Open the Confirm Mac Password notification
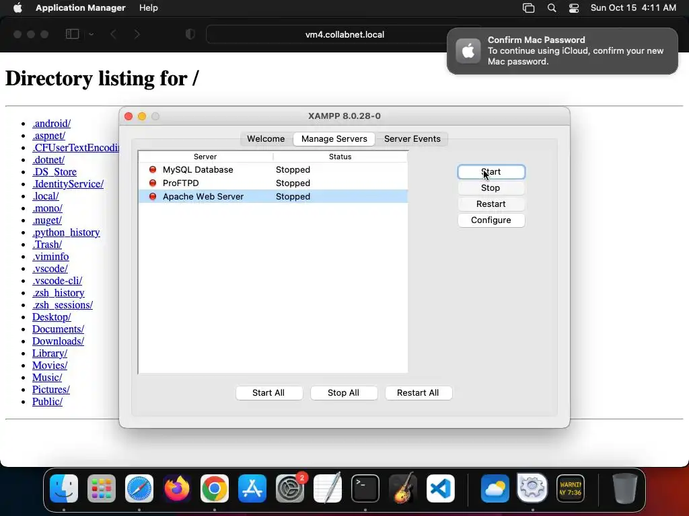The width and height of the screenshot is (689, 516). pyautogui.click(x=562, y=51)
